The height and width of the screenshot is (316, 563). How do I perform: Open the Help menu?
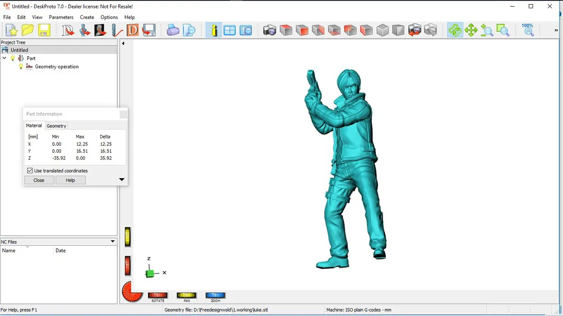click(x=129, y=17)
